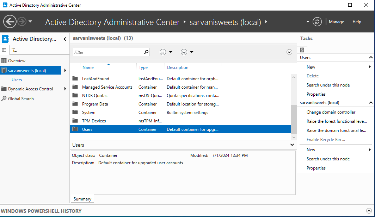
Task: Click Raise the forest functional level
Action: pyautogui.click(x=337, y=121)
